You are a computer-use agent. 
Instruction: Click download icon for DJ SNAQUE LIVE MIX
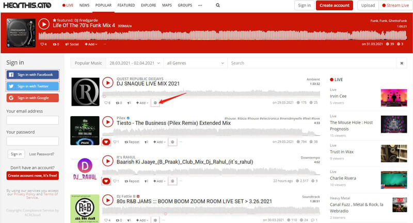click(x=155, y=103)
